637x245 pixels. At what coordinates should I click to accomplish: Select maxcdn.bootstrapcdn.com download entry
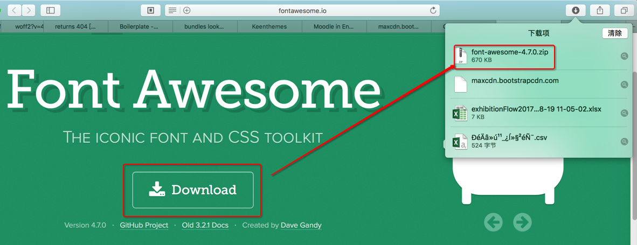coord(539,84)
